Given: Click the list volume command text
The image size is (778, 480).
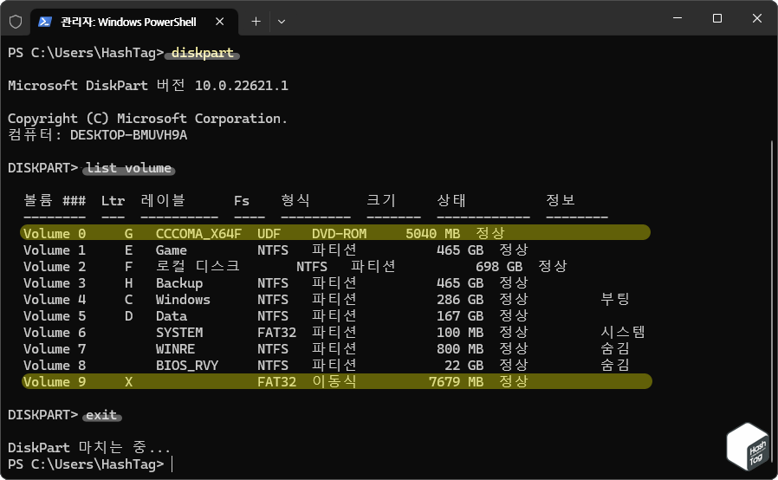Looking at the screenshot, I should click(x=128, y=168).
